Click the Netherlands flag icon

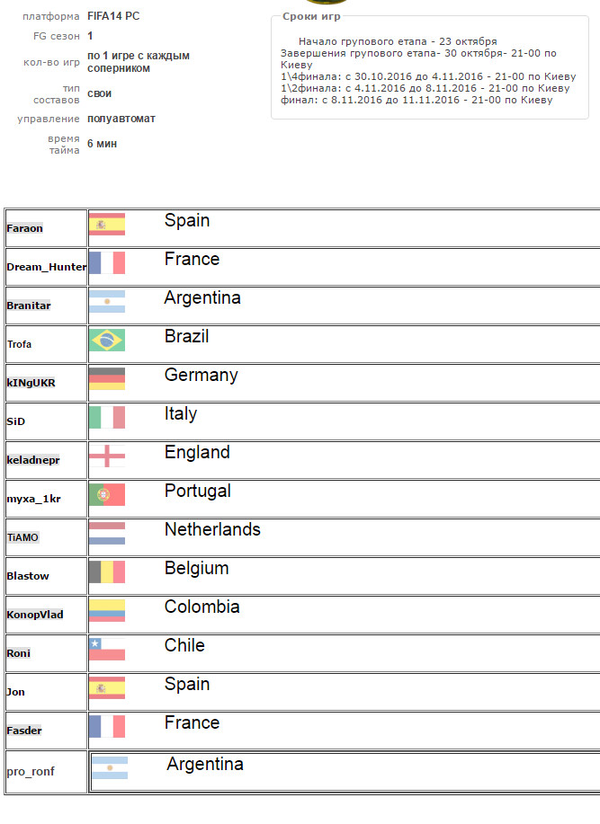click(x=107, y=534)
